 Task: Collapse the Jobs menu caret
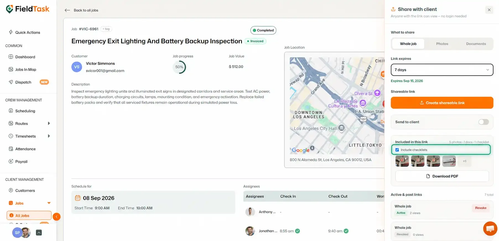click(x=49, y=203)
